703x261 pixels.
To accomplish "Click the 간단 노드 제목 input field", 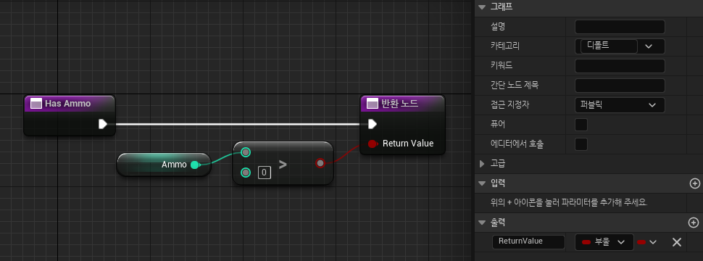I will tap(620, 86).
